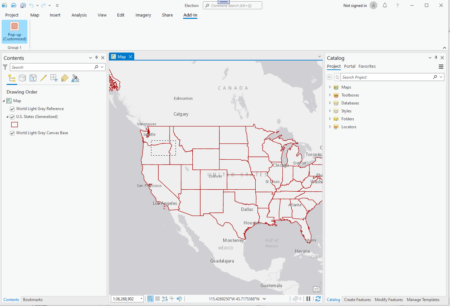
Task: Select the List By Data Source view
Action: (22, 78)
